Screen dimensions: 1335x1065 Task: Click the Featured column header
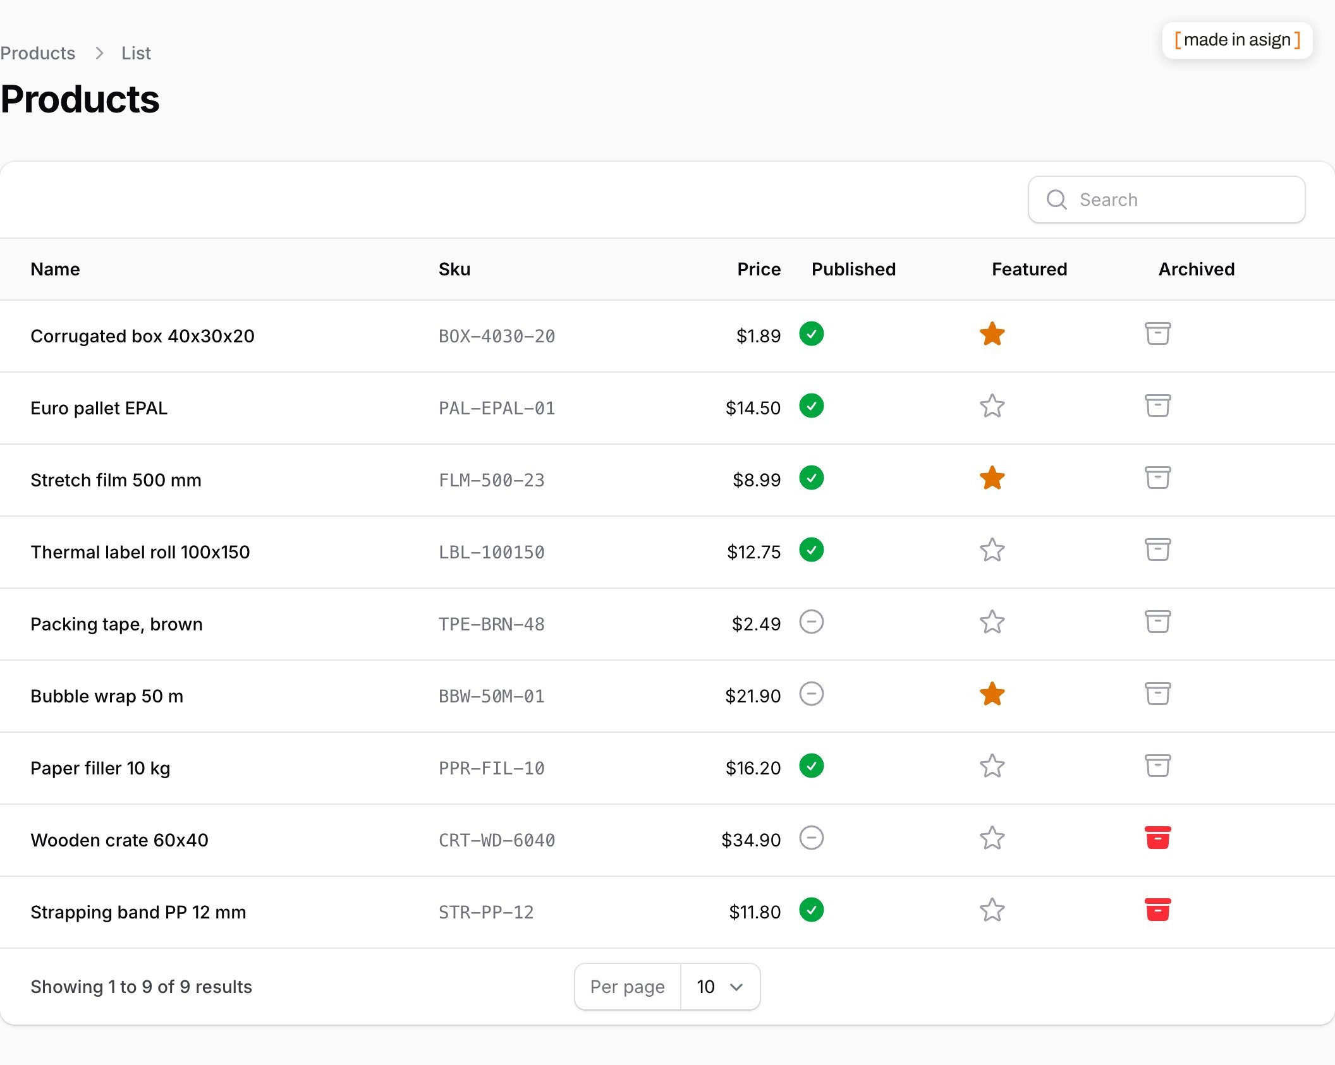click(x=1029, y=269)
